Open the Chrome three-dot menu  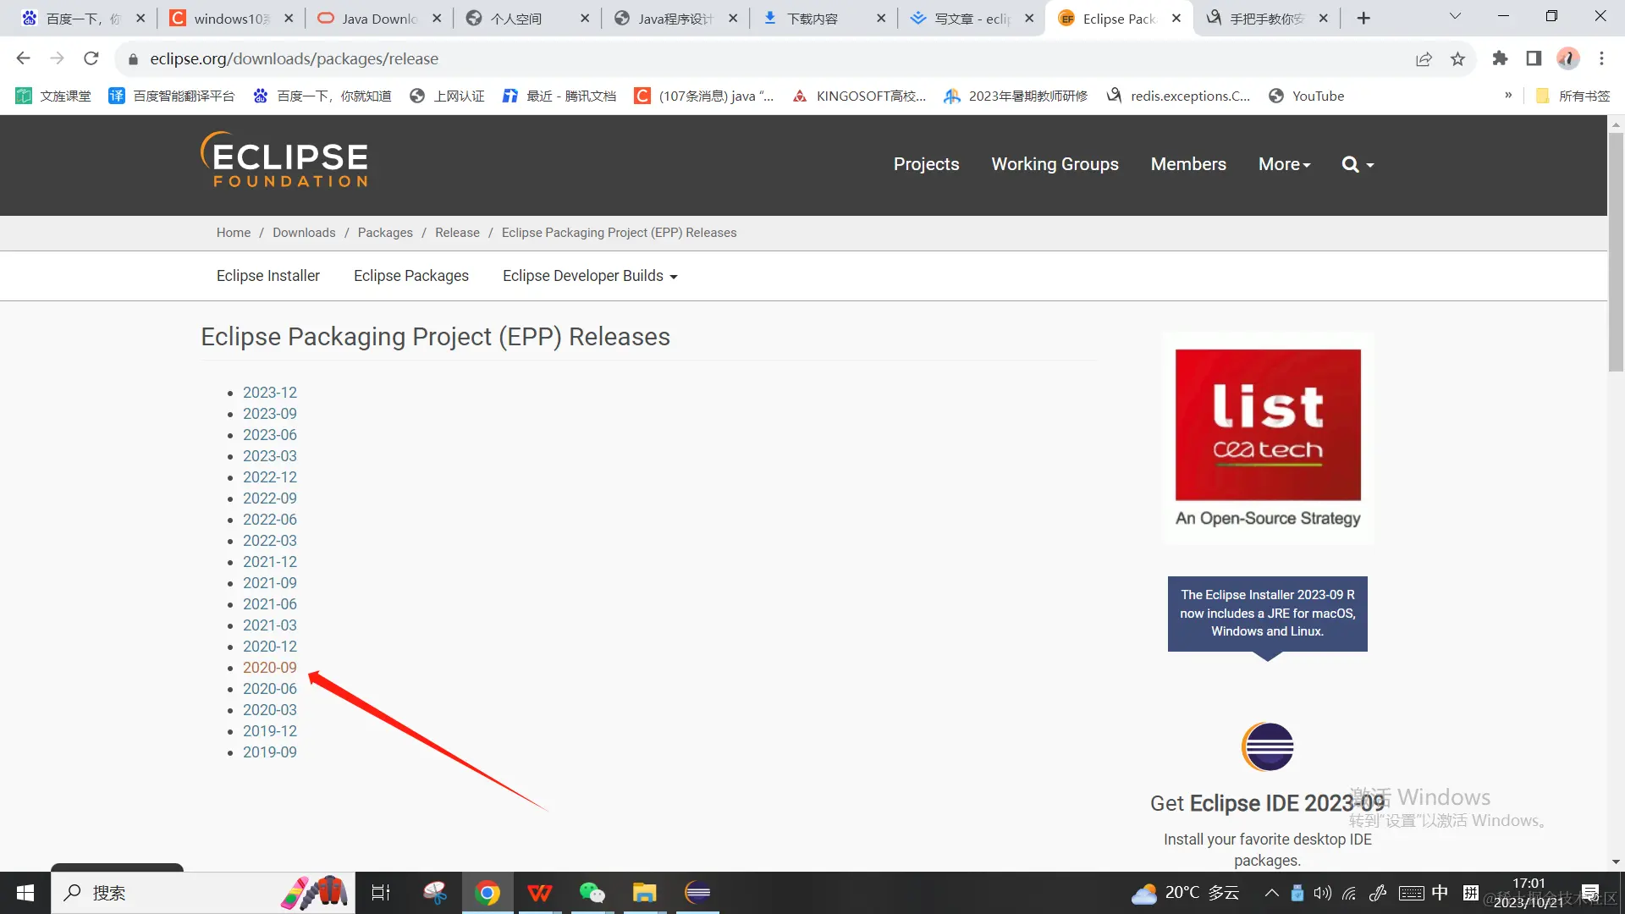coord(1601,58)
